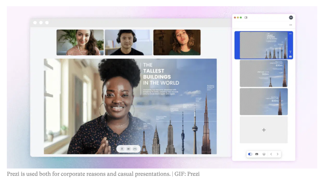Add a new slide with the plus button
This screenshot has height=182, width=326.
(264, 130)
